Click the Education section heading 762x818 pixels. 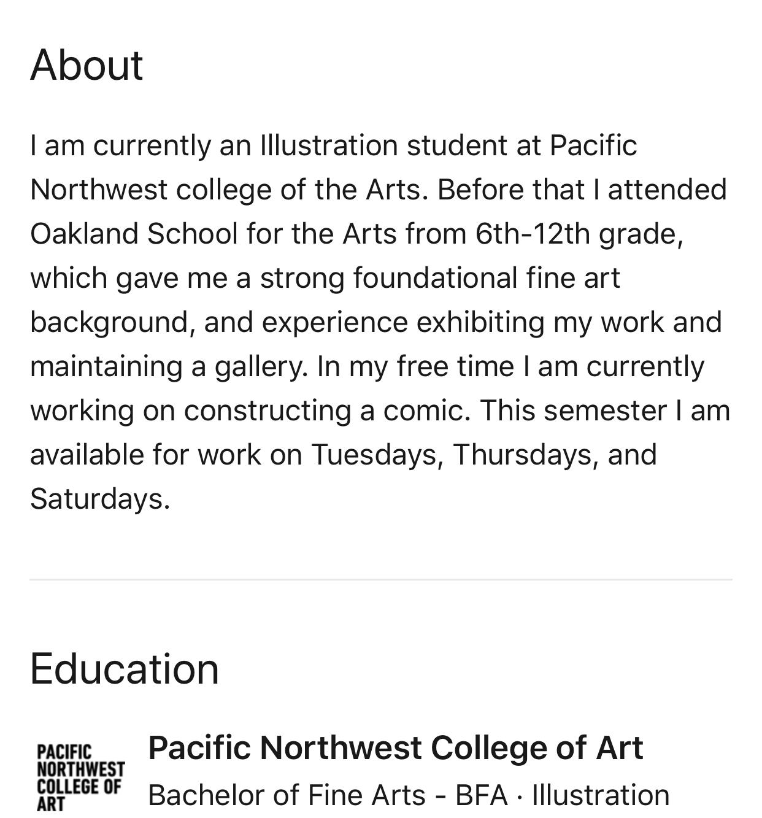[124, 669]
